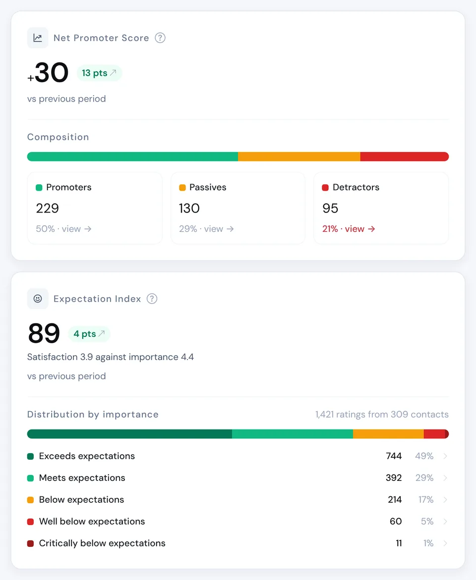Click the Composition heading
The image size is (476, 580).
tap(58, 137)
